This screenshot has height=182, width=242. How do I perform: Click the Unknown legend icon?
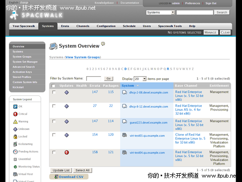[x=15, y=129]
